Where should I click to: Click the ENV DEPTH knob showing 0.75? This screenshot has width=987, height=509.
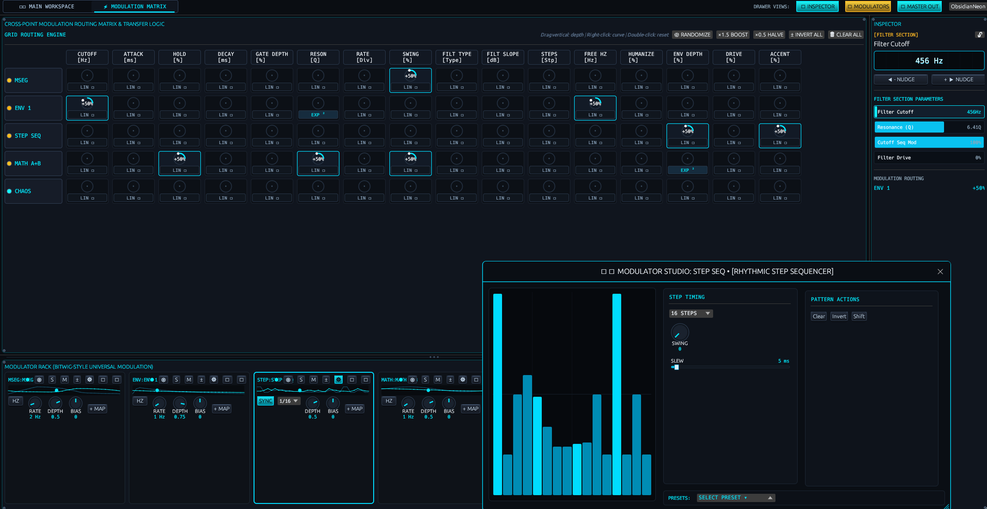(x=180, y=403)
